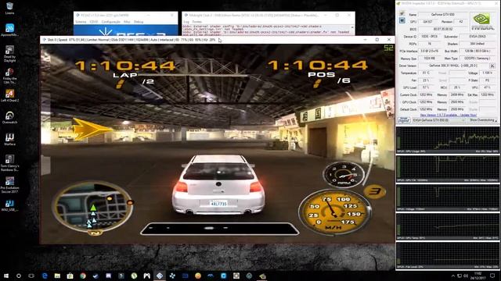The height and width of the screenshot is (281, 501).
Task: Click the GPU temperature graph in monitor panel
Action: pyautogui.click(x=447, y=226)
